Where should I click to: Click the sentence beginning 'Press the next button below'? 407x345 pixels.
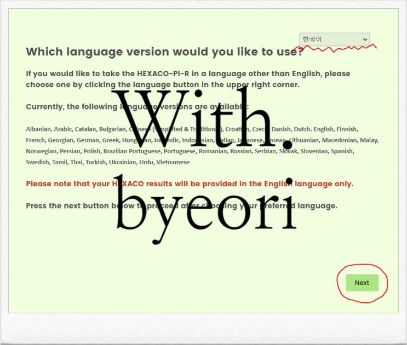(x=182, y=206)
